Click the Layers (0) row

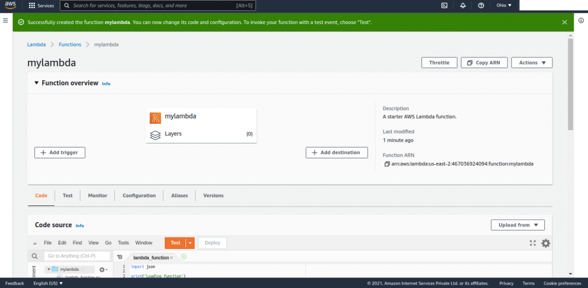[x=202, y=134]
